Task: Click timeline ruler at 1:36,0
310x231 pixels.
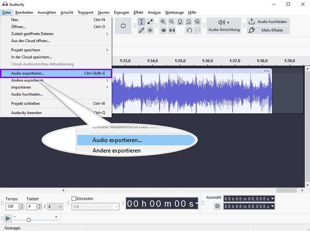Action: tap(207, 61)
